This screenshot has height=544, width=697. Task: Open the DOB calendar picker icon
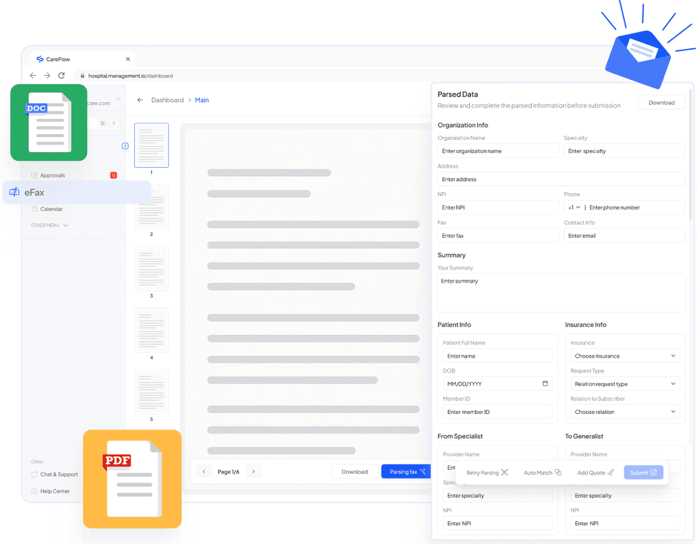(x=545, y=384)
